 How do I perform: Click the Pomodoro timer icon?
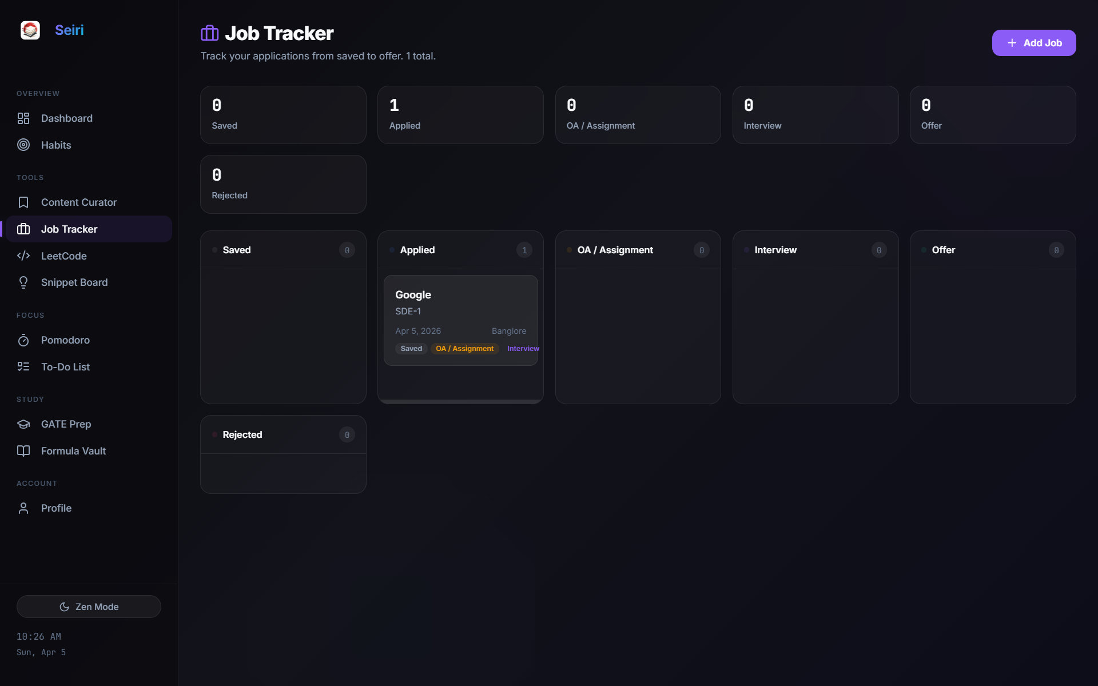pos(23,340)
